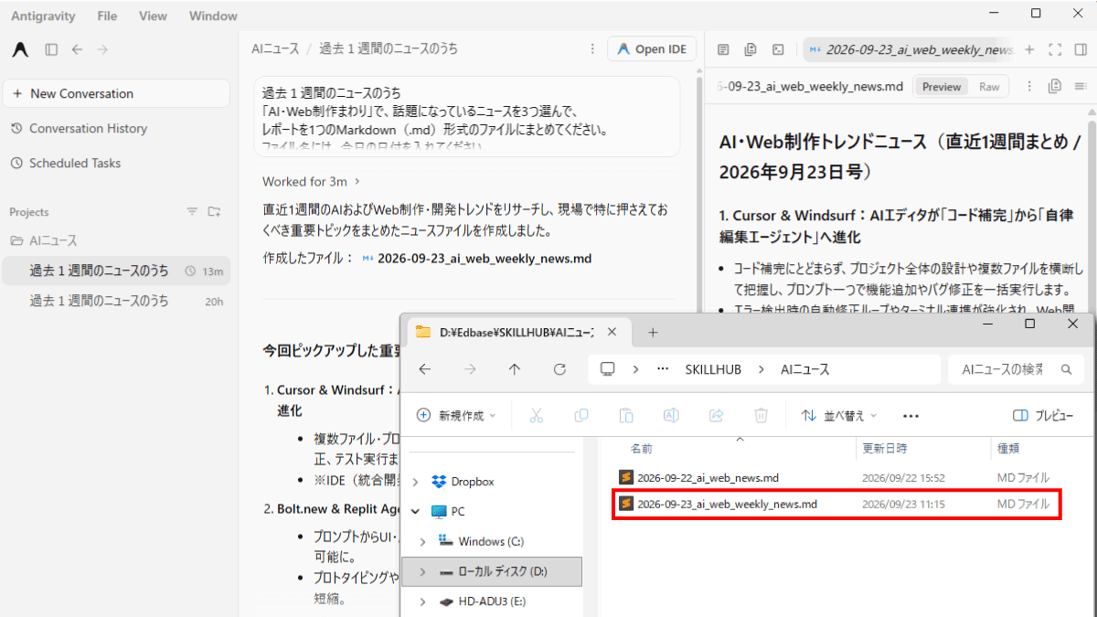The height and width of the screenshot is (617, 1097).
Task: Switch to Raw mode
Action: point(989,87)
